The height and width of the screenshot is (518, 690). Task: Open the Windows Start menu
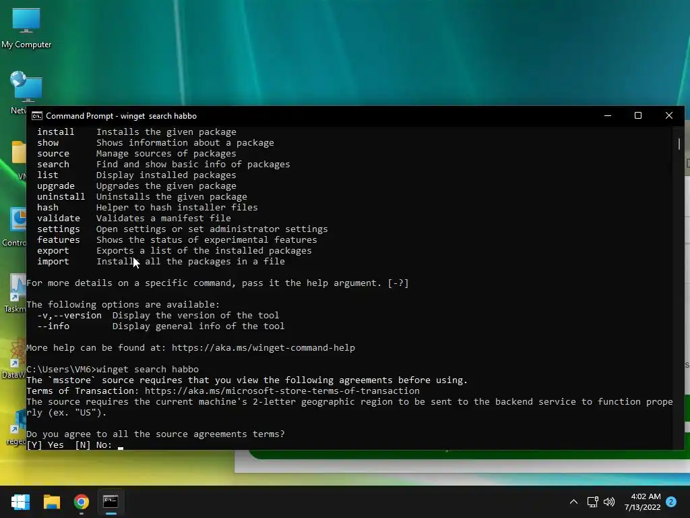(20, 502)
